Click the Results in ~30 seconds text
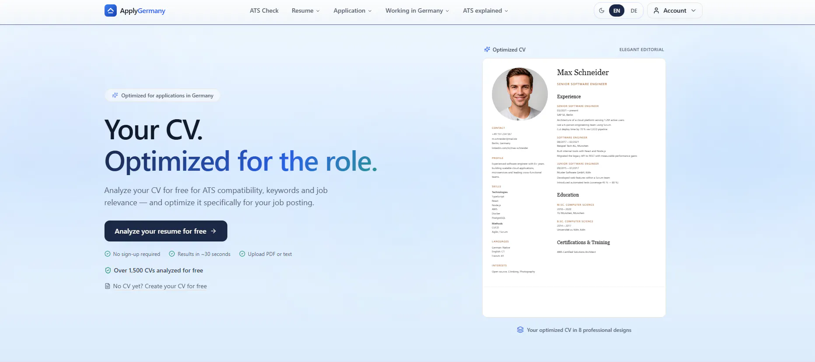Viewport: 815px width, 362px height. [x=204, y=254]
